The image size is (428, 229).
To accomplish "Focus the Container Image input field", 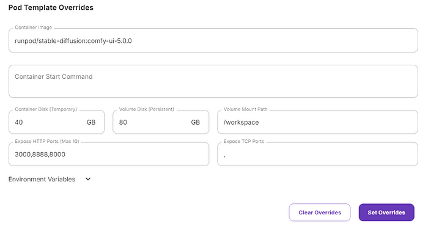I will click(x=213, y=40).
